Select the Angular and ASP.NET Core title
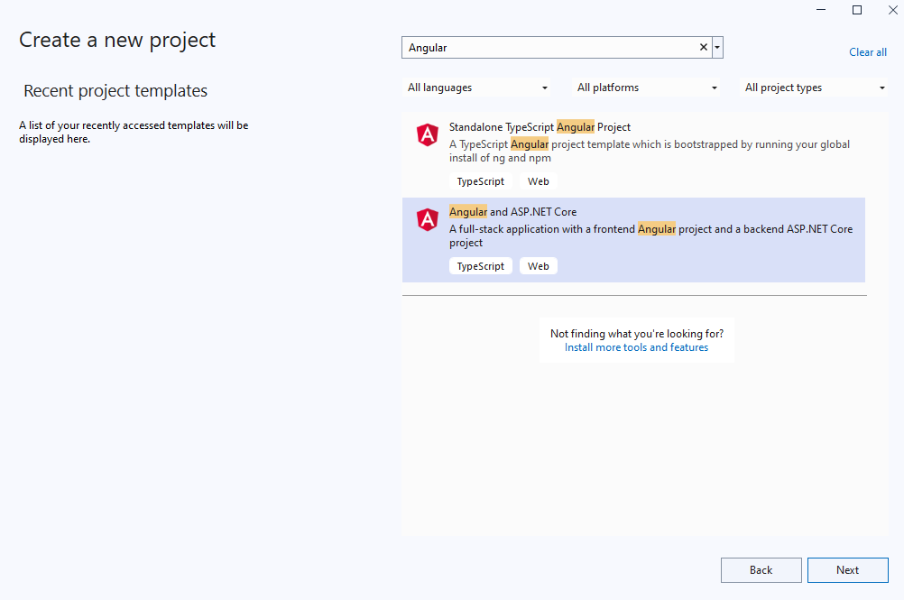 pos(512,212)
